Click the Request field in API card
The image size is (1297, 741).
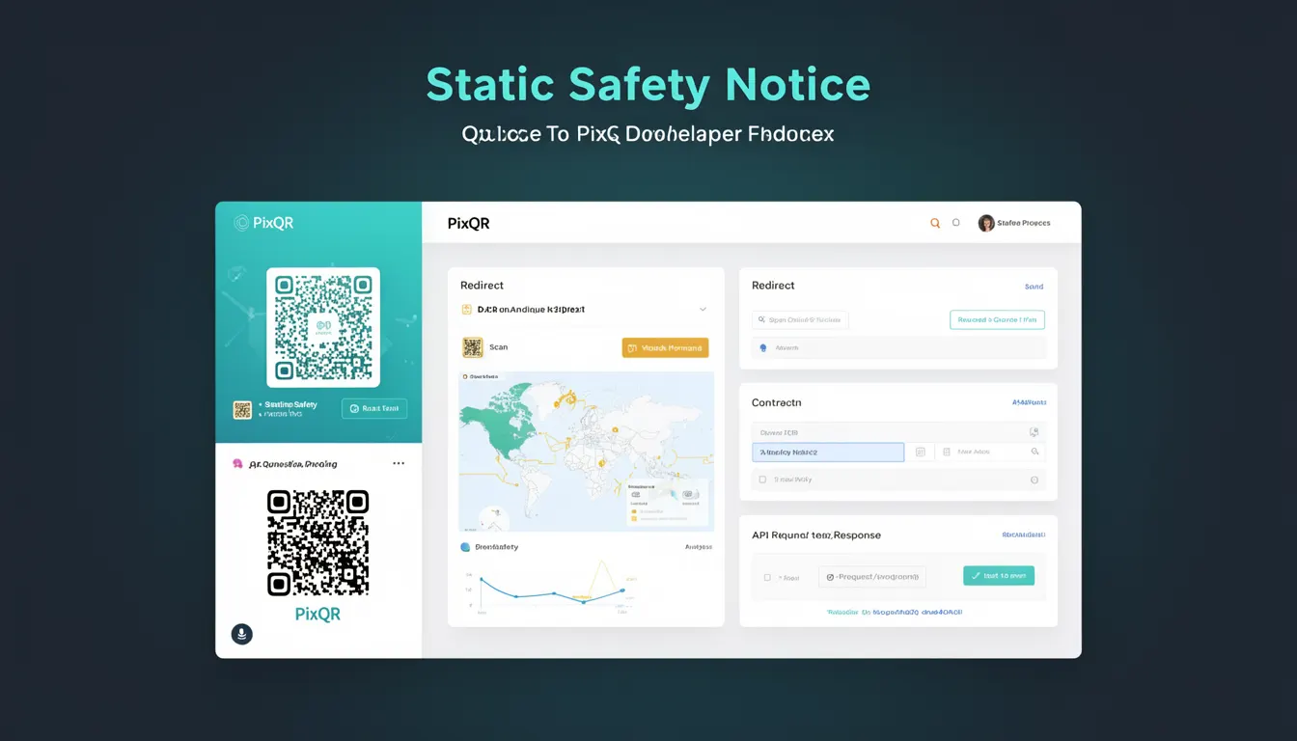872,576
